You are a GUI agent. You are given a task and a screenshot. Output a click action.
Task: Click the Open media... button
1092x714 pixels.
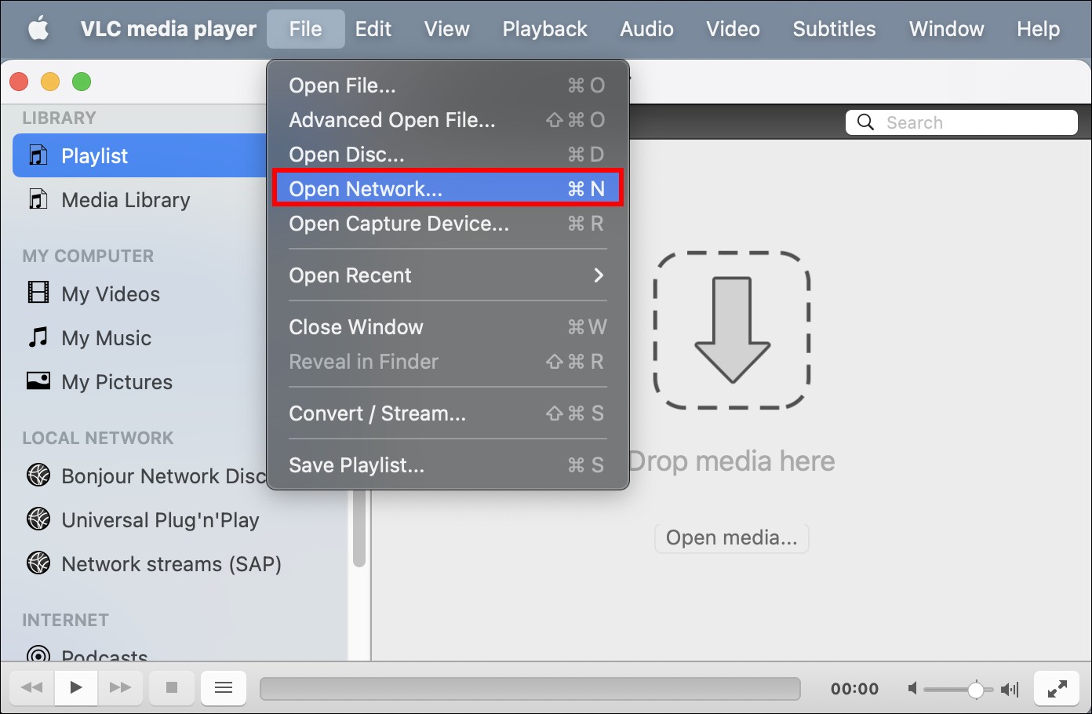731,537
